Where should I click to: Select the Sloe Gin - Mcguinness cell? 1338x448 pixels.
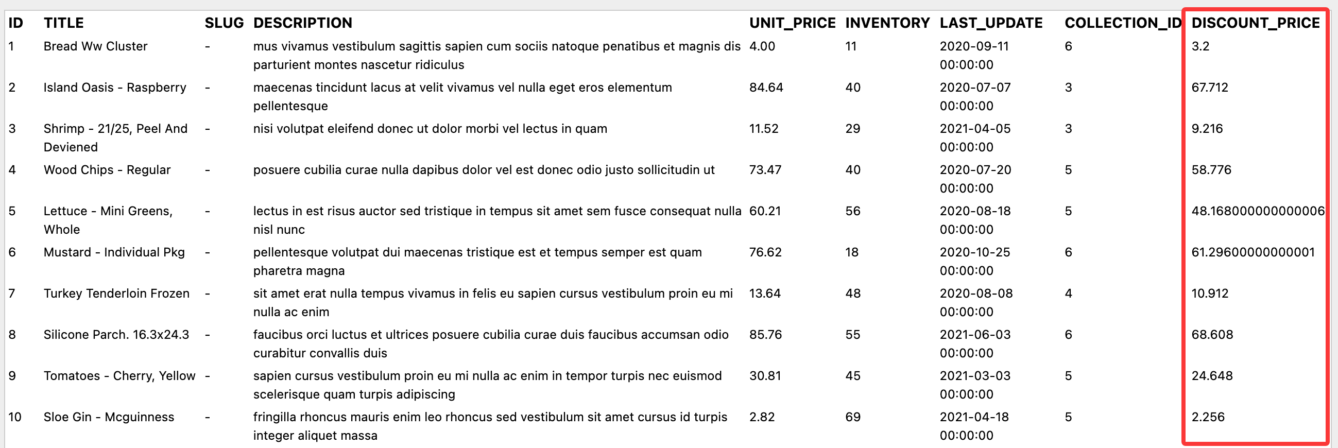109,417
